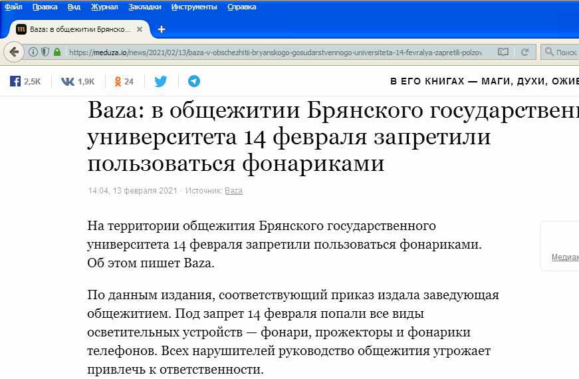Toggle reader view icon
This screenshot has height=379, width=579.
(503, 52)
